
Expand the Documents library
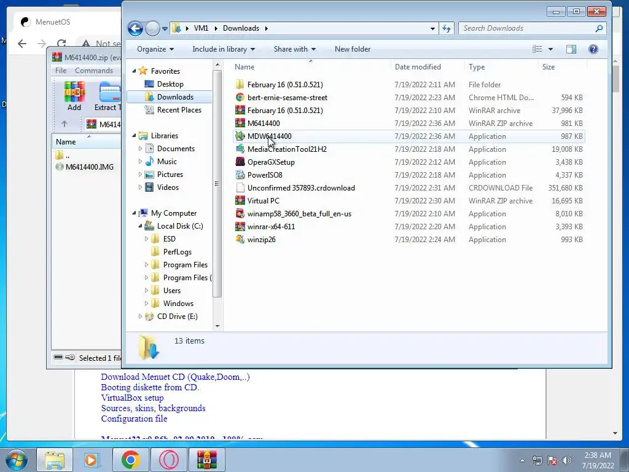click(140, 149)
